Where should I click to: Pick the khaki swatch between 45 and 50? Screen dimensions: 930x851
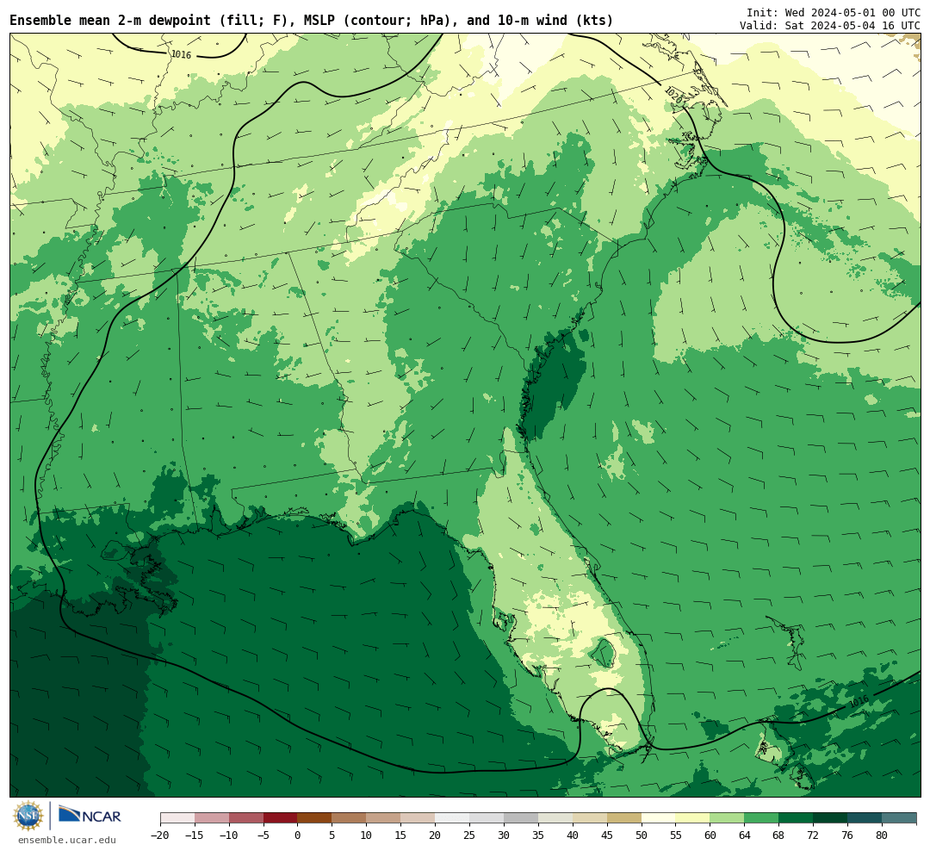point(624,817)
